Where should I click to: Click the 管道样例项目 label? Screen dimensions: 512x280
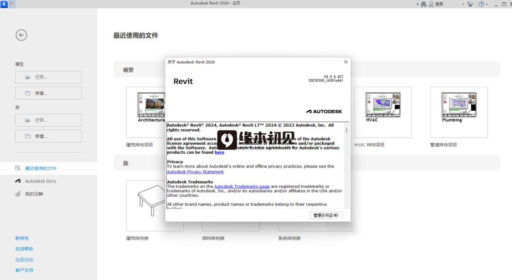coord(443,145)
